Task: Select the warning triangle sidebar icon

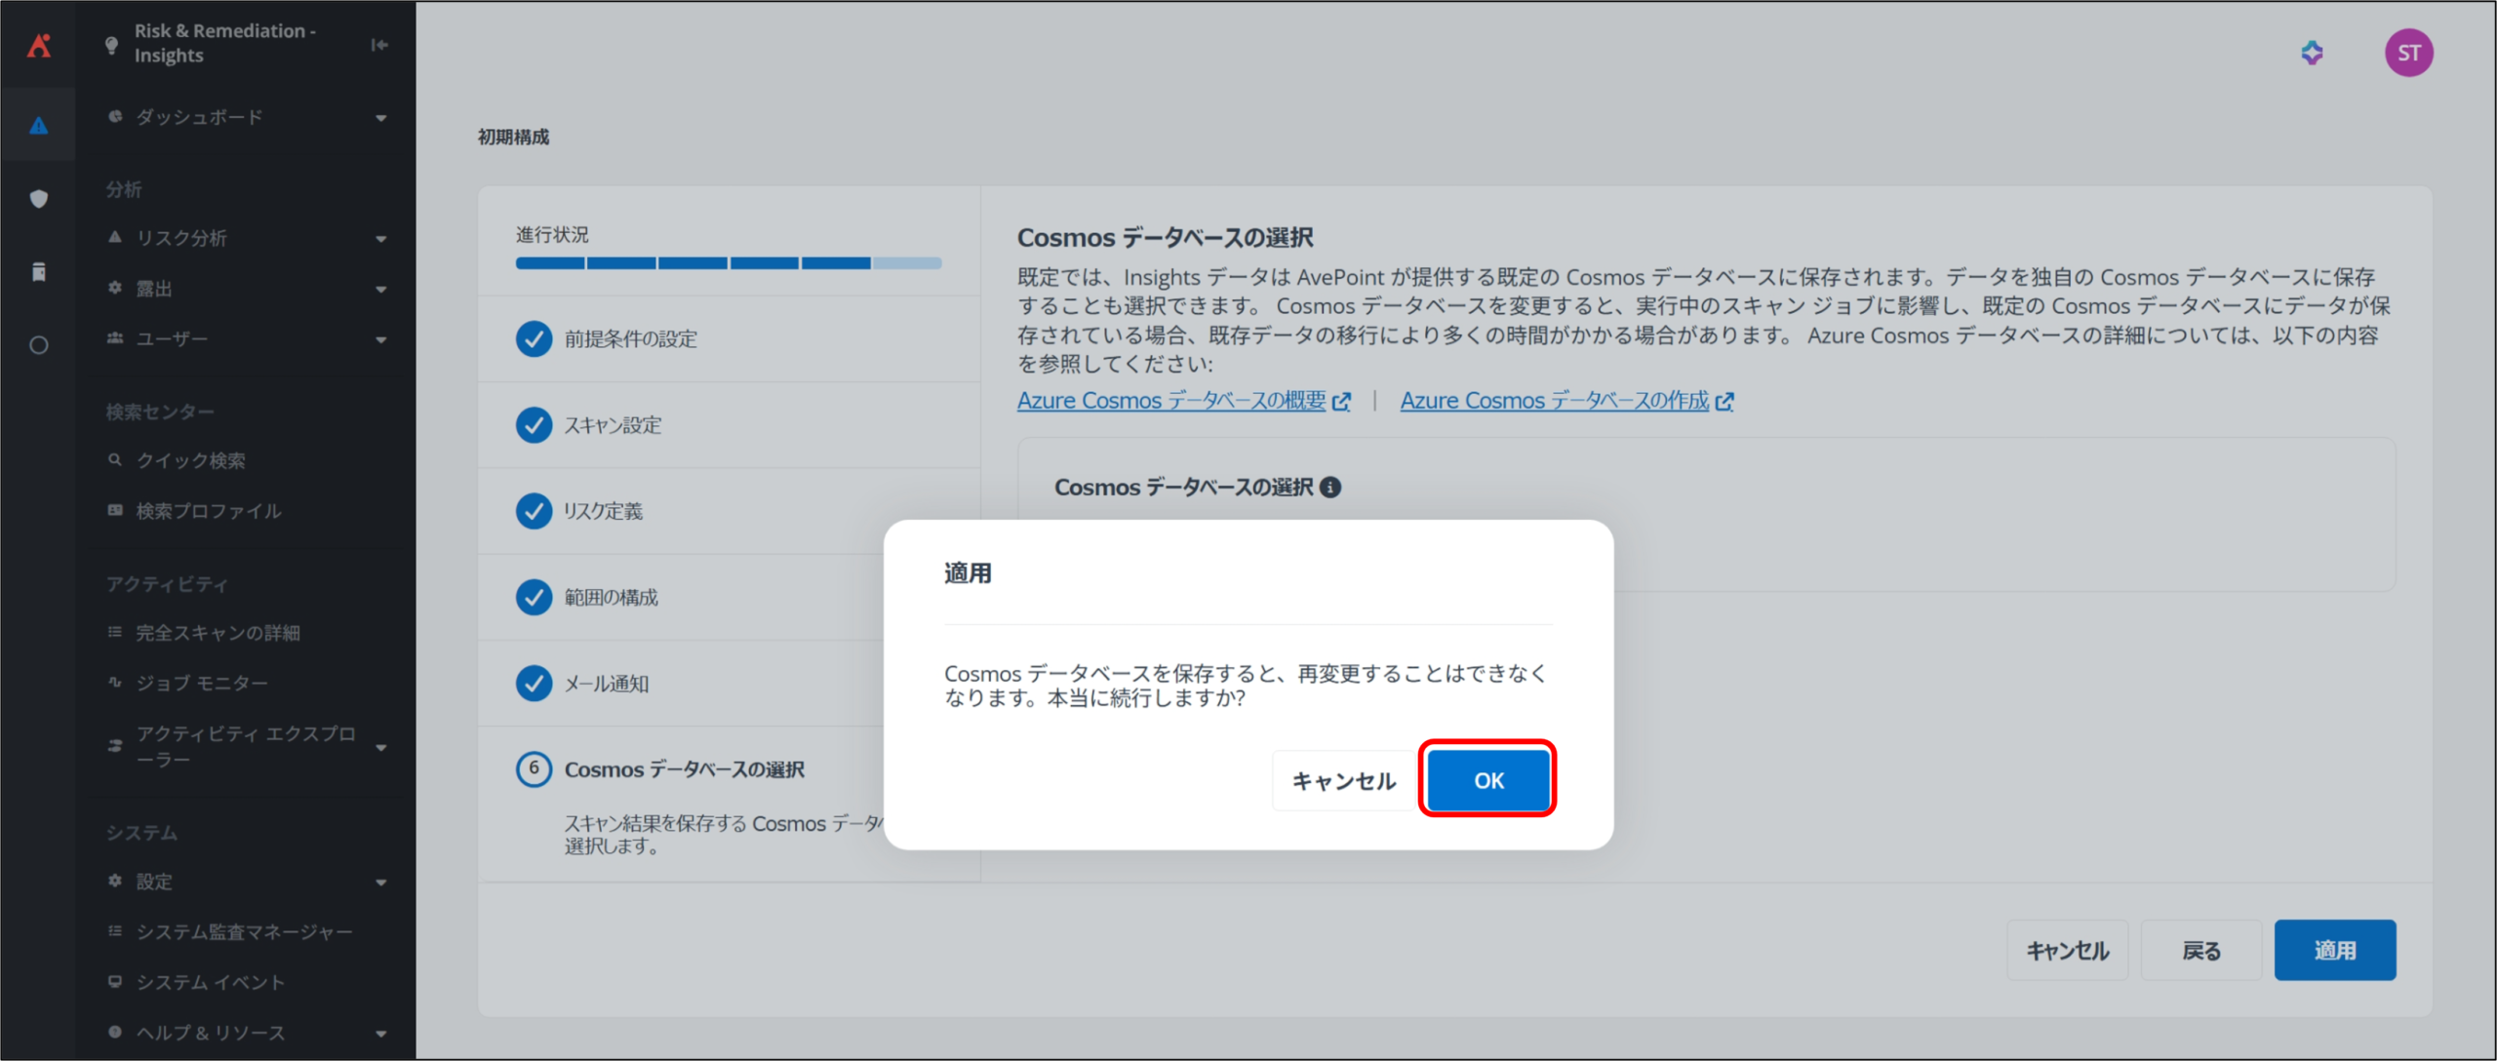Action: (x=39, y=126)
